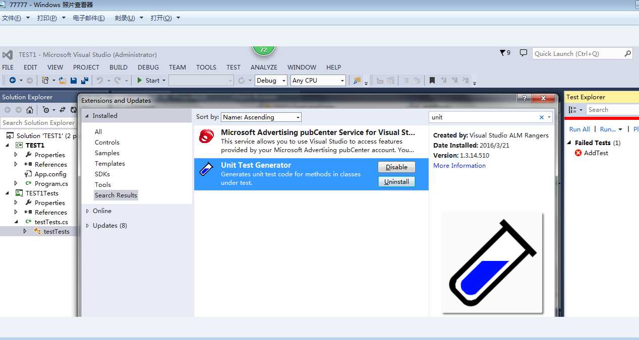
Task: Click the Test Explorer Search field
Action: click(612, 110)
